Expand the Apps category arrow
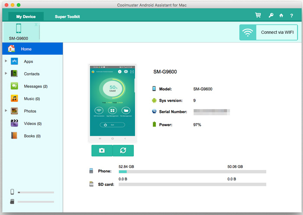Image resolution: width=303 pixels, height=215 pixels. coord(6,62)
